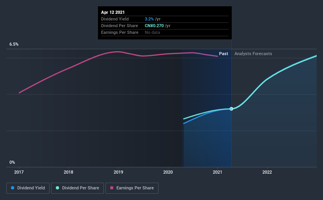Click the teal Dividend Per Share legend dot
The width and height of the screenshot is (323, 200).
click(x=57, y=188)
